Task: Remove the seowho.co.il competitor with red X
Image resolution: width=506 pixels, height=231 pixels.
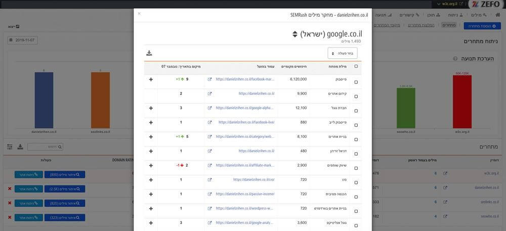Action: (9, 217)
